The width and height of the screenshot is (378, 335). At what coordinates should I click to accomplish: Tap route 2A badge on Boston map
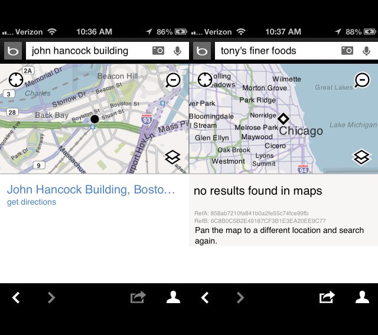tap(28, 71)
